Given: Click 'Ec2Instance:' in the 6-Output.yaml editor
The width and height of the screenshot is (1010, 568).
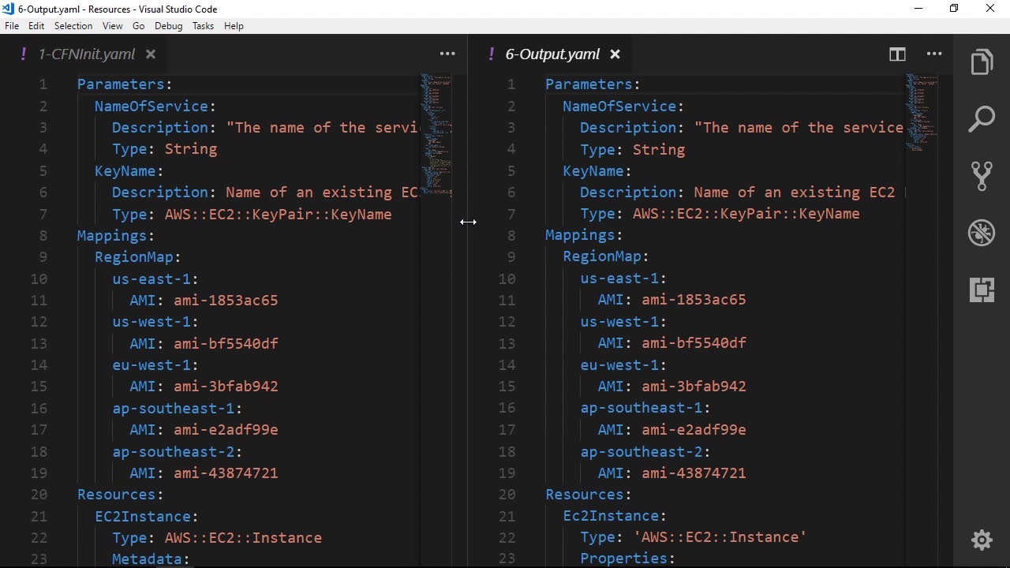Looking at the screenshot, I should coord(615,515).
